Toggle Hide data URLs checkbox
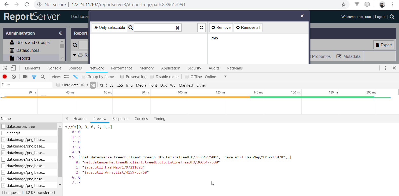Viewport: 399px width, 196px height. pos(58,85)
